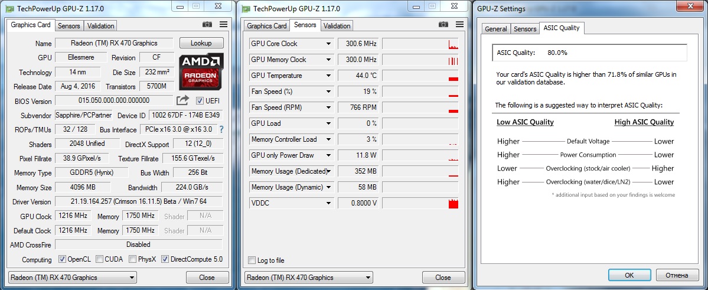Open Memory Usage (Dynamic) dropdown

tap(329, 187)
